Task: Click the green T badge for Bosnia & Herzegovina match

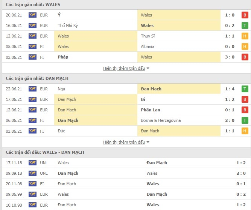Action: (245, 120)
